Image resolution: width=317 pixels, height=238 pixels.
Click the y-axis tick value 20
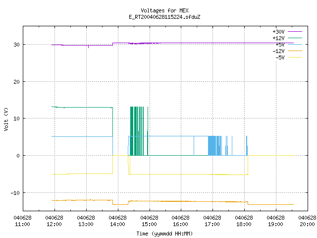16,82
